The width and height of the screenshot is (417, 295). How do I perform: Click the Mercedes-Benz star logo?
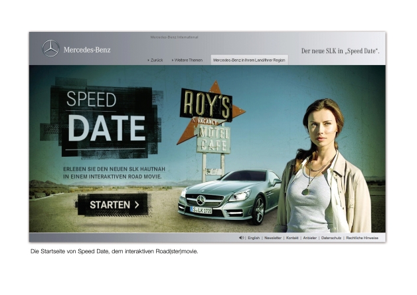50,49
